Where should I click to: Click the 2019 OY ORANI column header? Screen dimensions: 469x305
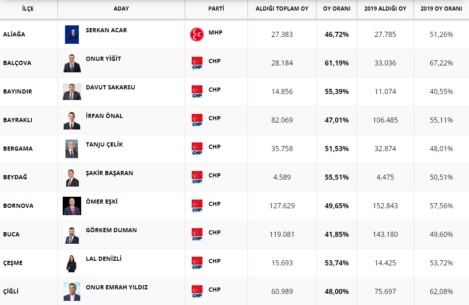pos(441,9)
